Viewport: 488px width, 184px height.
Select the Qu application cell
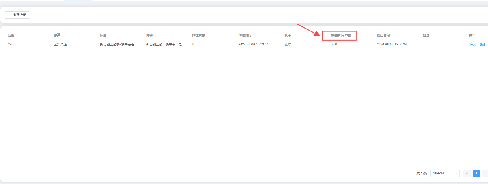(x=10, y=44)
